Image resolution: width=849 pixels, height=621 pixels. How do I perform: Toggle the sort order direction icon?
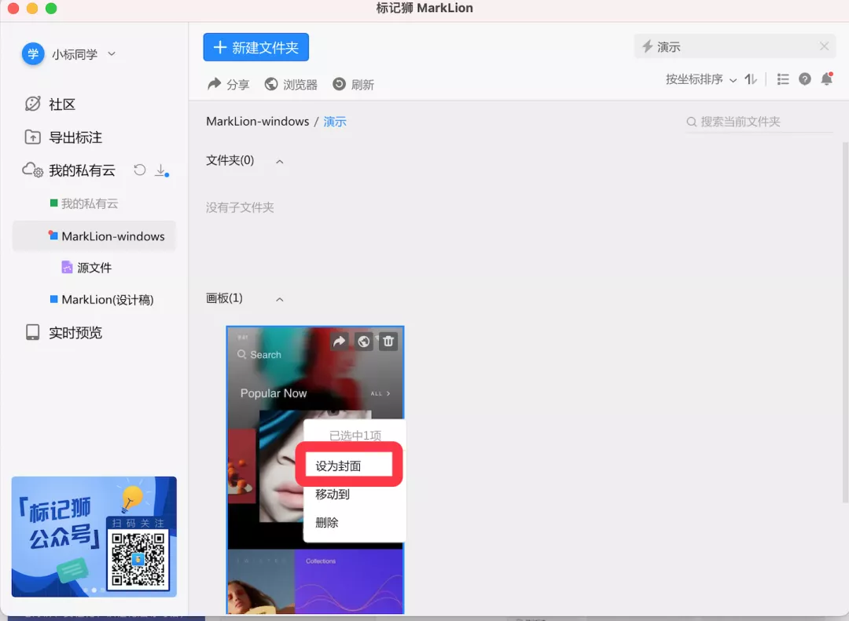[x=752, y=79]
